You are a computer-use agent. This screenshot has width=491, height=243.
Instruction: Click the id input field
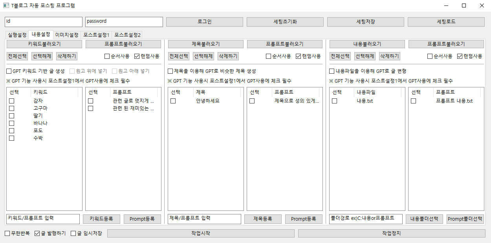coord(43,22)
